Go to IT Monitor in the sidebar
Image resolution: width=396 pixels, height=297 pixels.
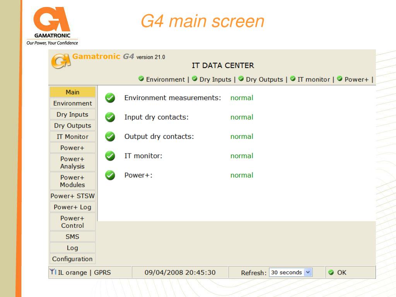(x=72, y=137)
